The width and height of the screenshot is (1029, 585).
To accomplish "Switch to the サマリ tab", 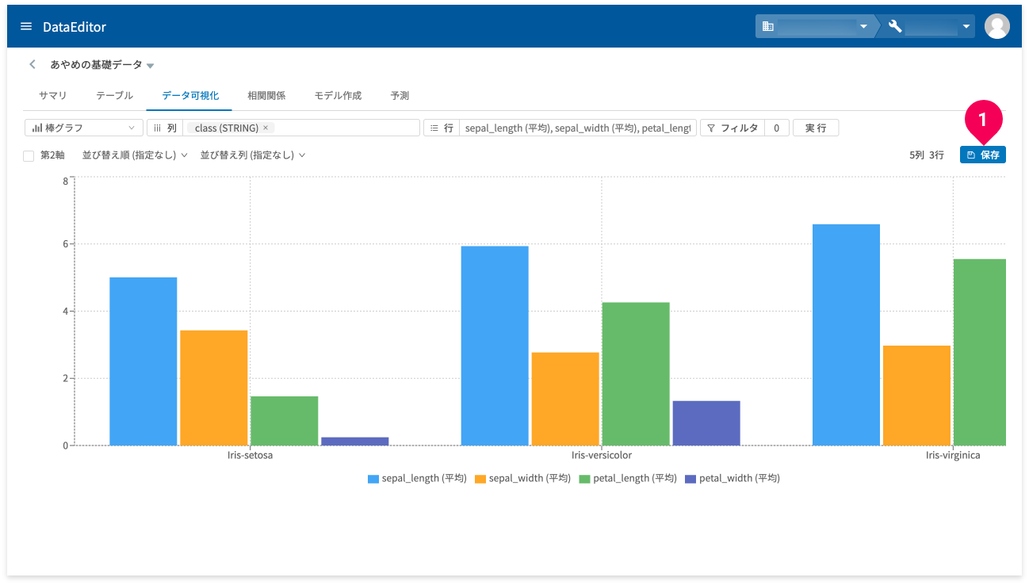I will tap(53, 95).
